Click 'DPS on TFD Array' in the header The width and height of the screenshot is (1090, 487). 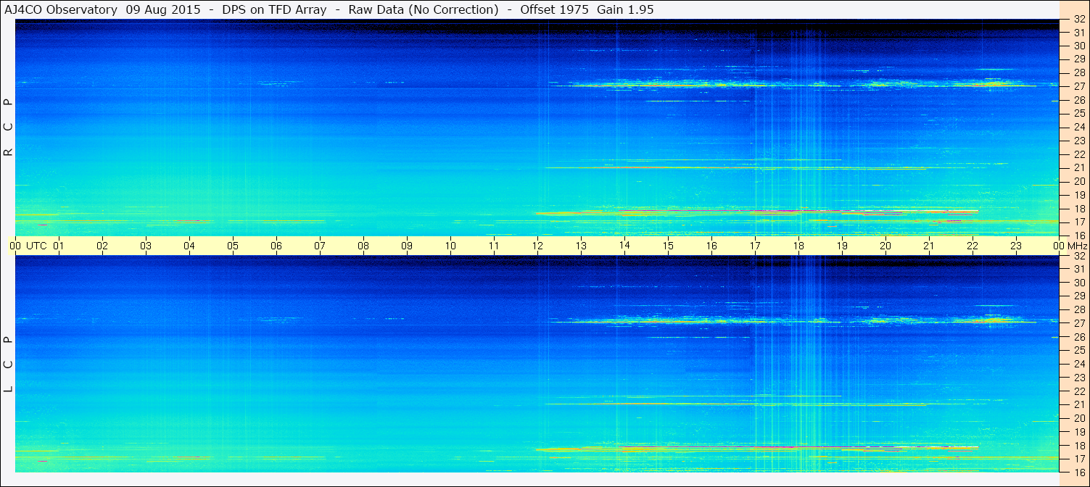pyautogui.click(x=274, y=9)
